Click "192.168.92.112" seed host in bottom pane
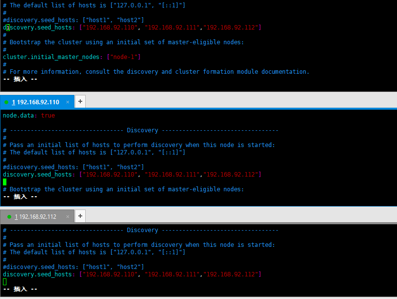The image size is (397, 299). point(231,274)
